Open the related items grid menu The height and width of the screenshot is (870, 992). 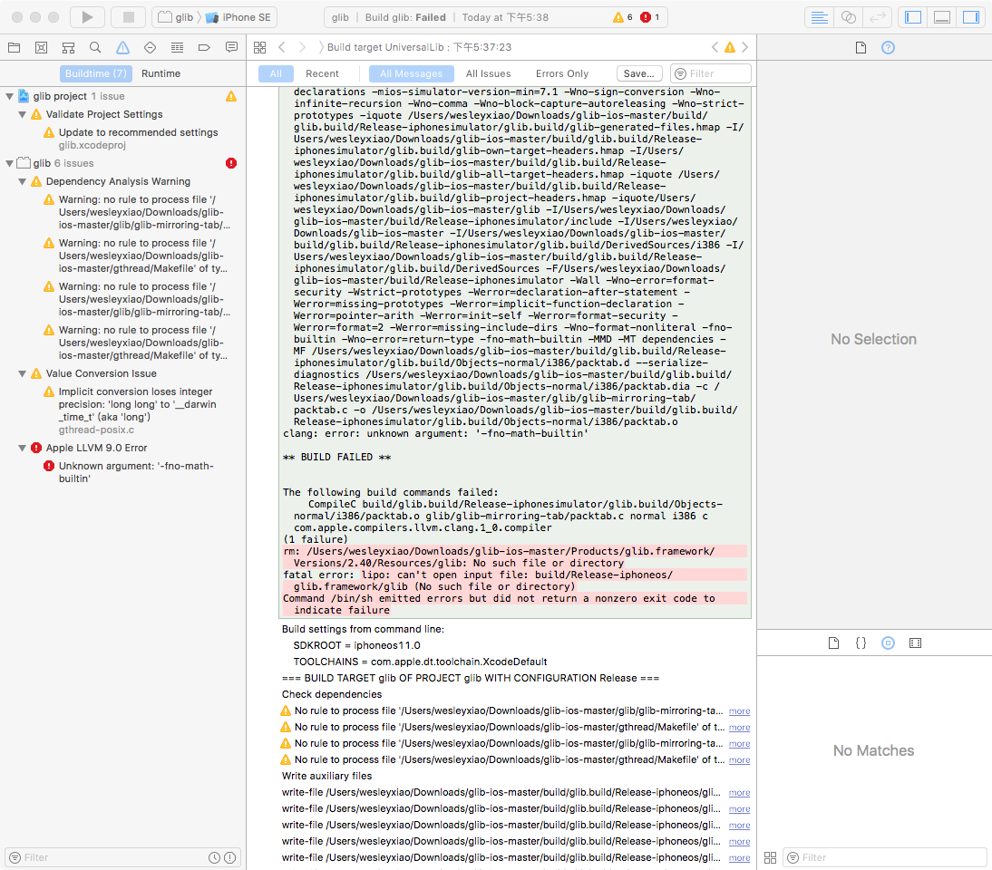point(259,47)
